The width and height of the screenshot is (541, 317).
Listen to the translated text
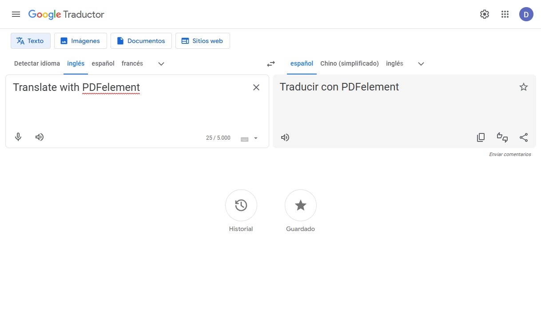tap(285, 137)
